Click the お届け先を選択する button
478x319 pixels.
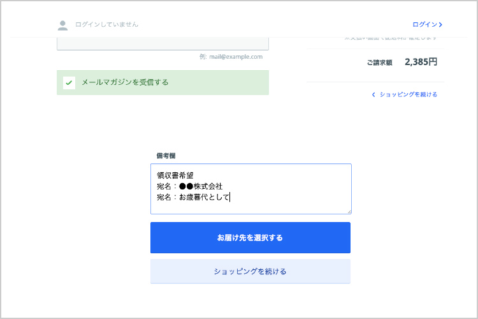250,237
